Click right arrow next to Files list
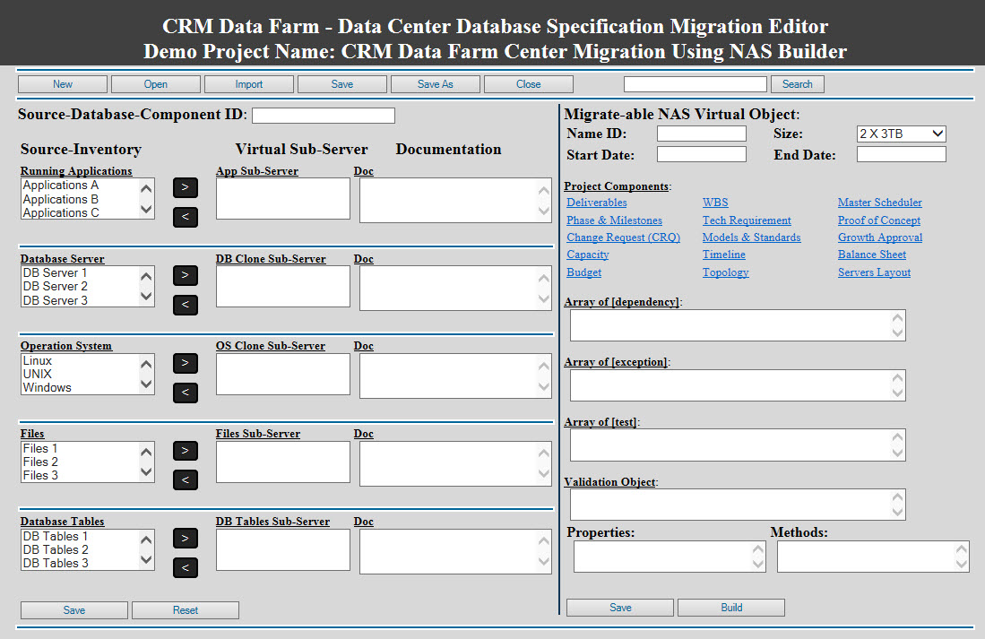The height and width of the screenshot is (639, 985). [185, 450]
